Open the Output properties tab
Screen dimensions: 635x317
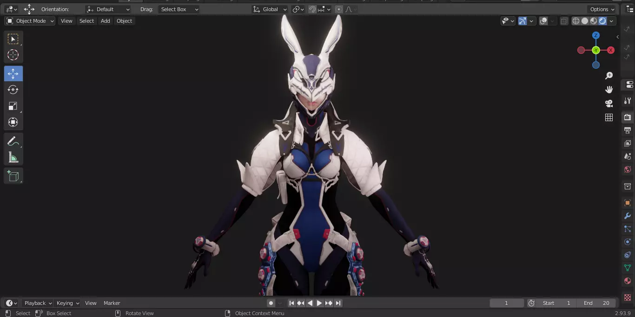tap(628, 130)
